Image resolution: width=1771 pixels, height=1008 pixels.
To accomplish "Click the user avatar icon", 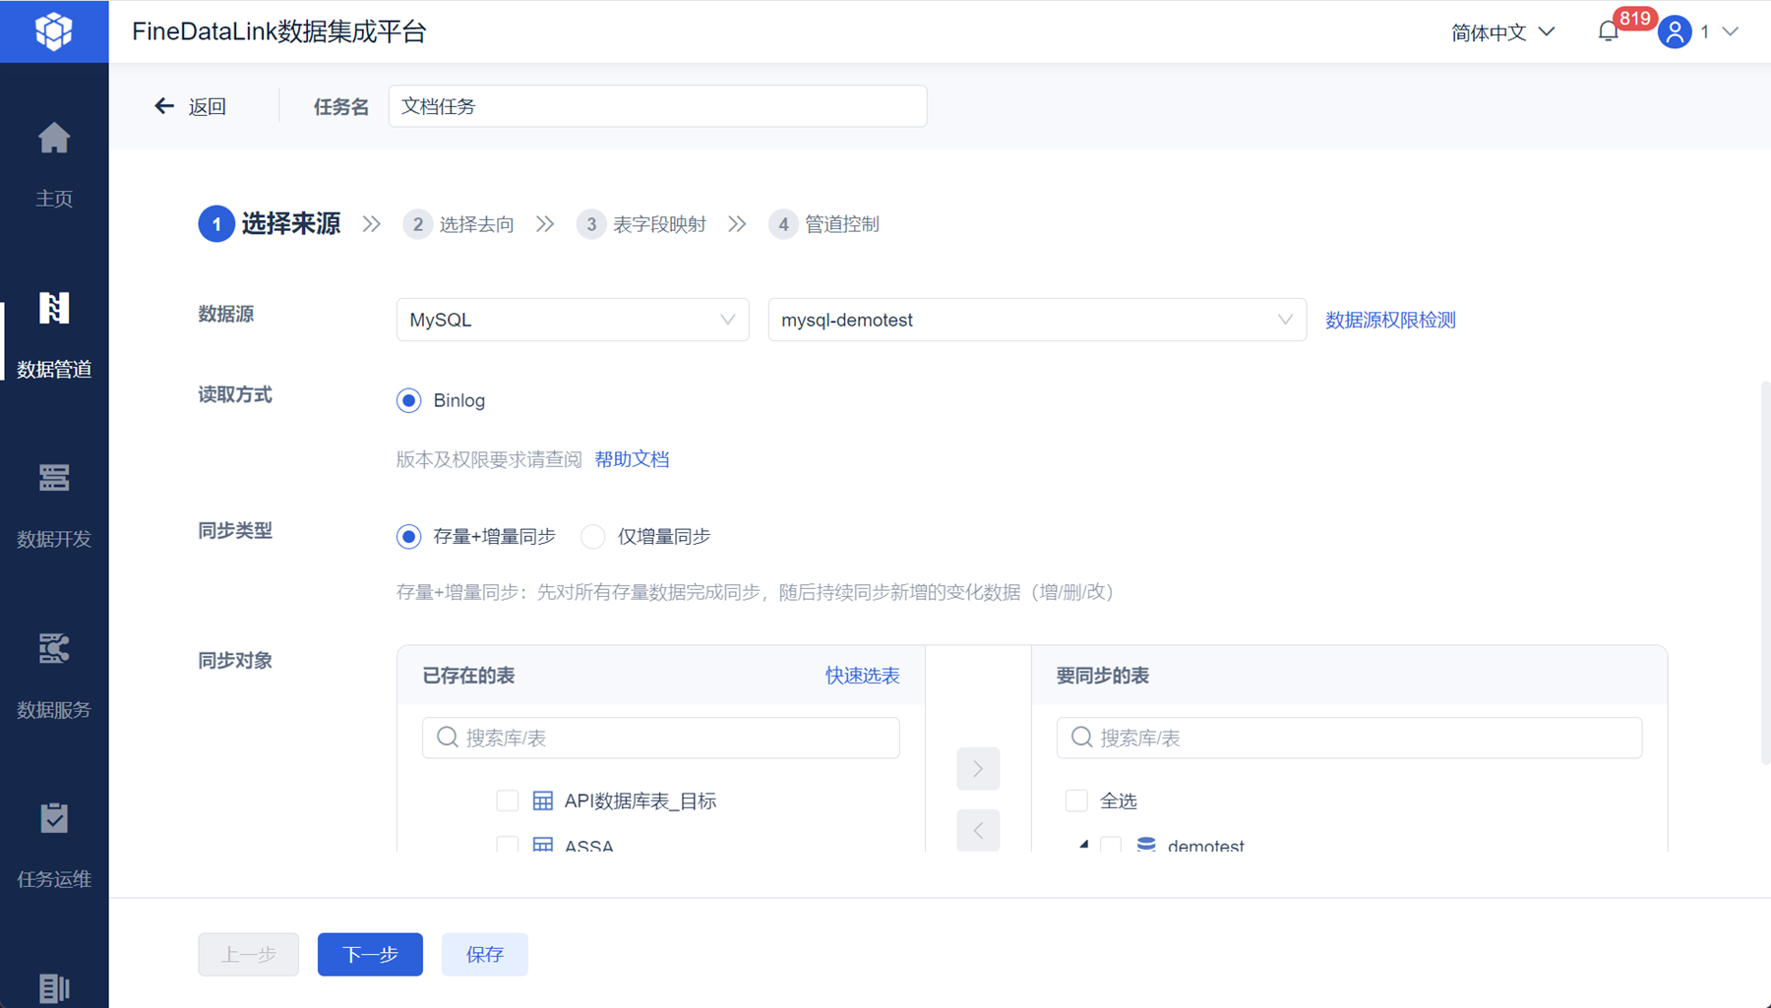I will coord(1675,31).
